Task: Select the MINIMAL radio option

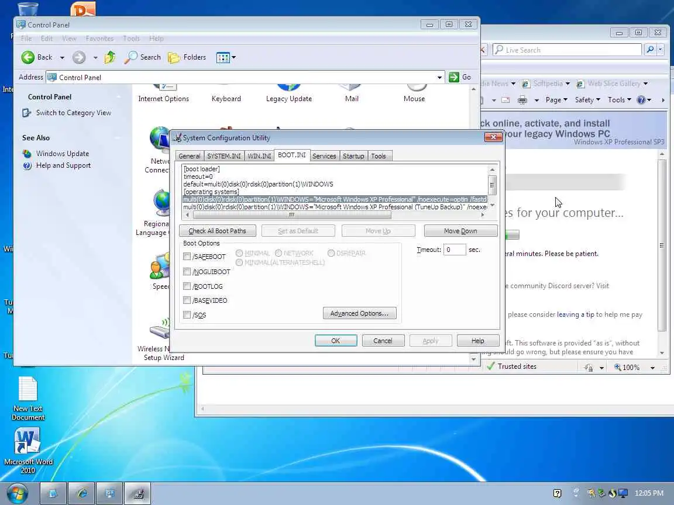Action: (x=239, y=253)
